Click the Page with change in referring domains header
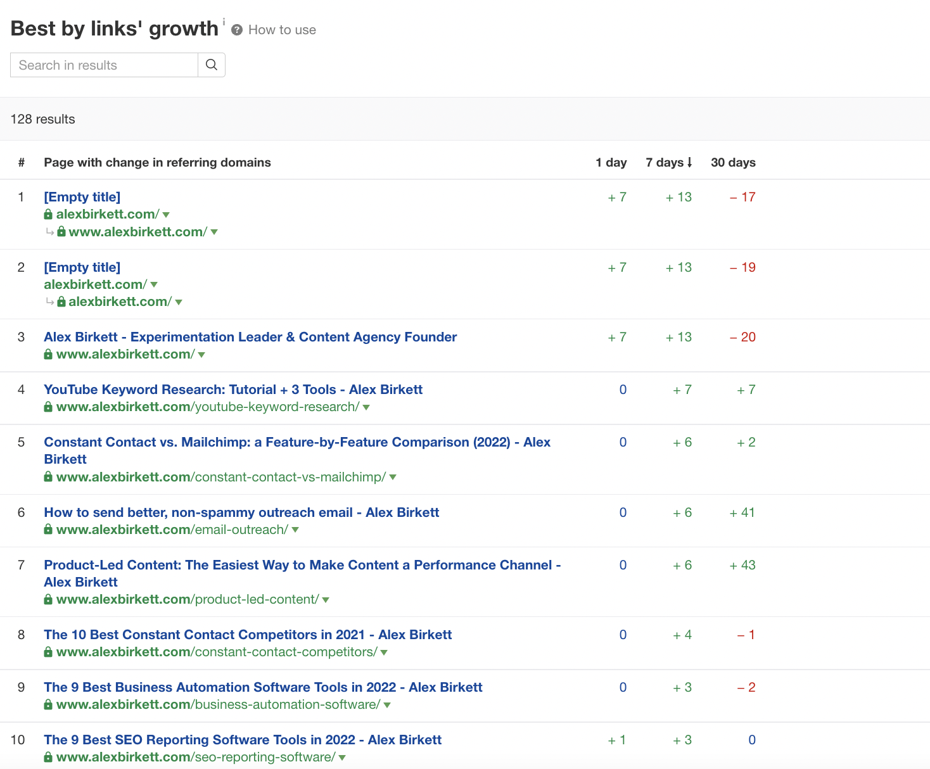The image size is (930, 769). point(157,162)
